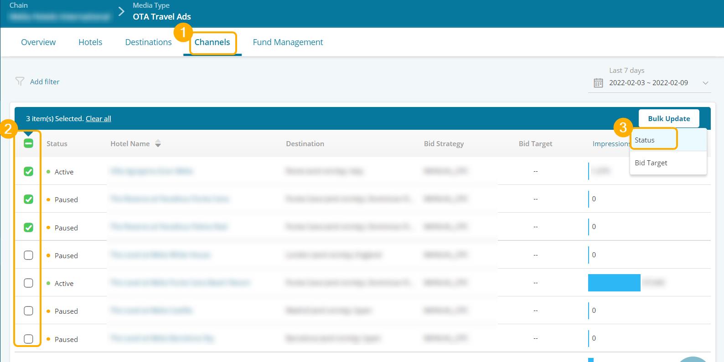Viewport: 724px width, 362px height.
Task: Check the fourth row Paused checkbox
Action: [28, 255]
